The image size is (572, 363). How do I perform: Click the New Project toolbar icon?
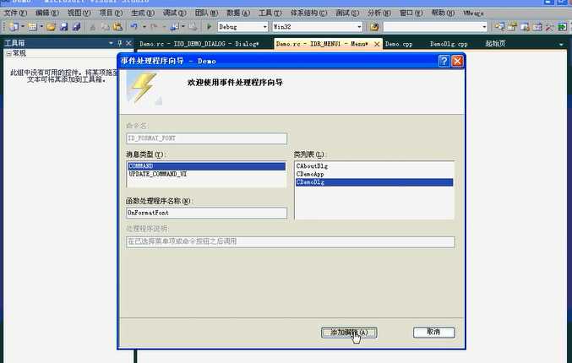tap(14, 27)
